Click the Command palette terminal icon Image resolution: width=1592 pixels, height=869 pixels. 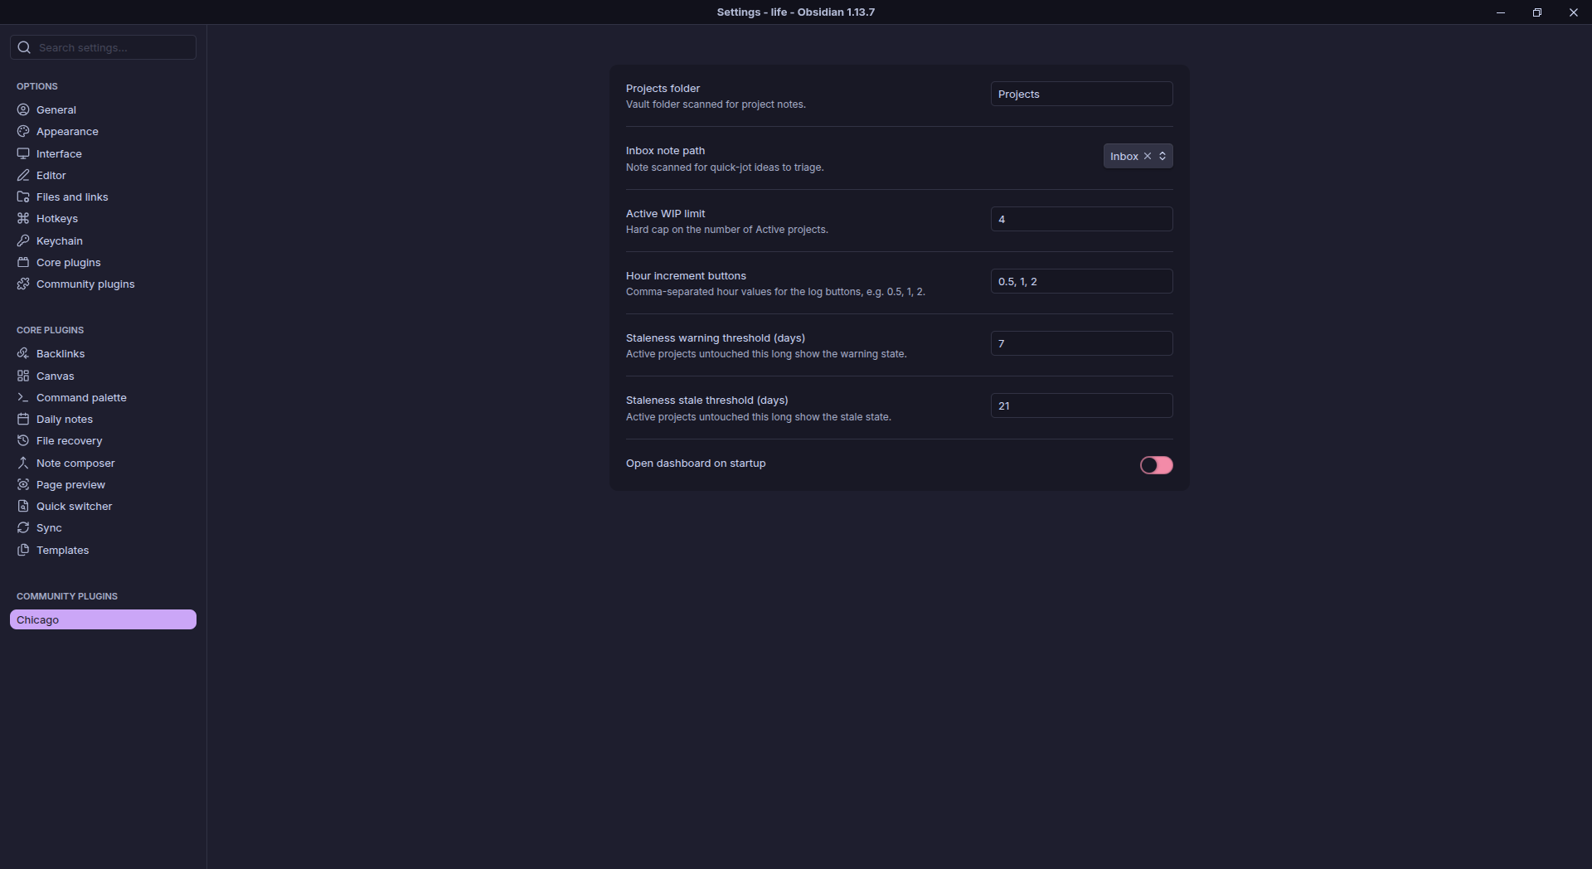23,397
